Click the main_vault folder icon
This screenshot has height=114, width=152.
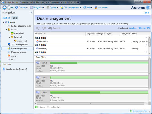click(15, 41)
